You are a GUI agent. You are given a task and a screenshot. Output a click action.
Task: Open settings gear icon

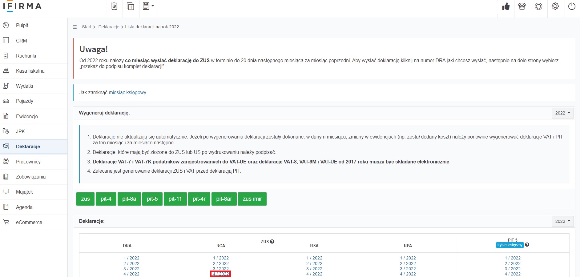(x=555, y=6)
